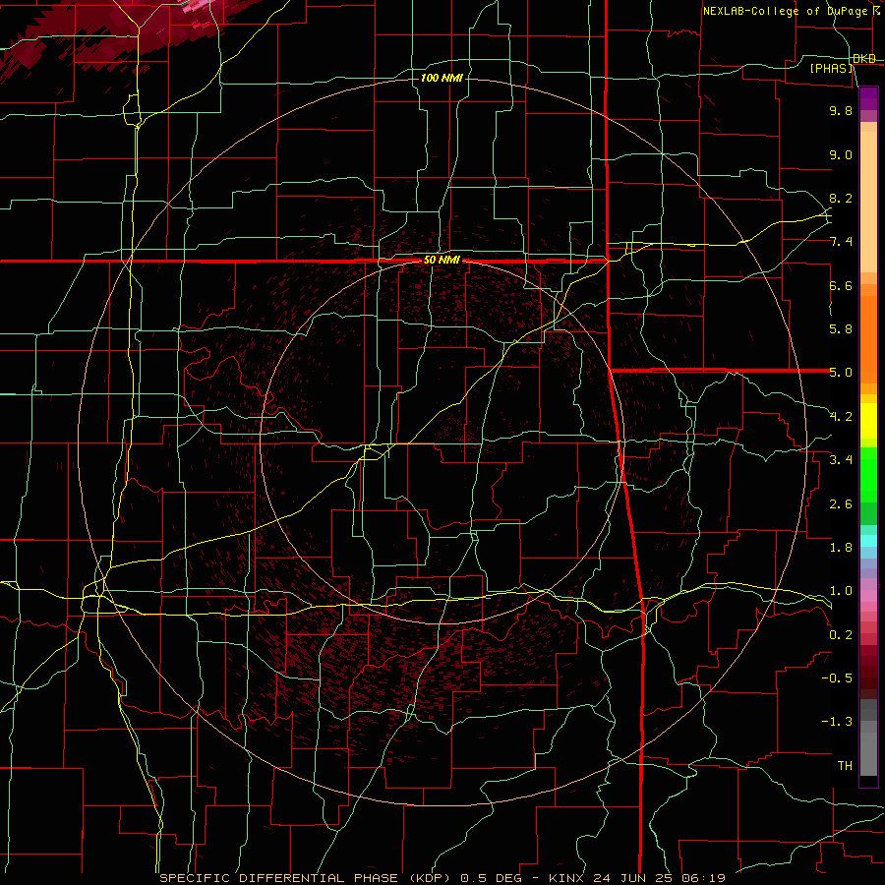Click the 100 NMI range ring label

442,78
